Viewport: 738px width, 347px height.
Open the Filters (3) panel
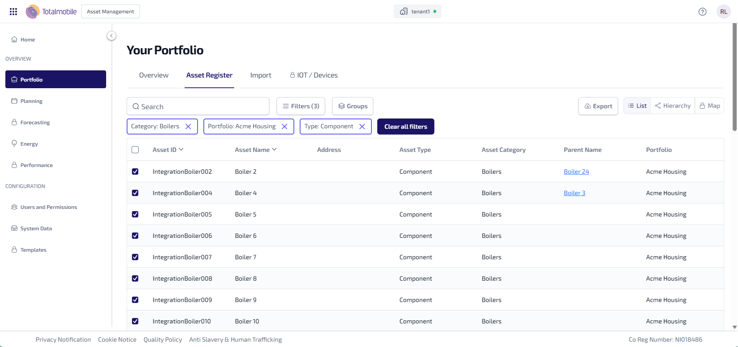coord(301,106)
